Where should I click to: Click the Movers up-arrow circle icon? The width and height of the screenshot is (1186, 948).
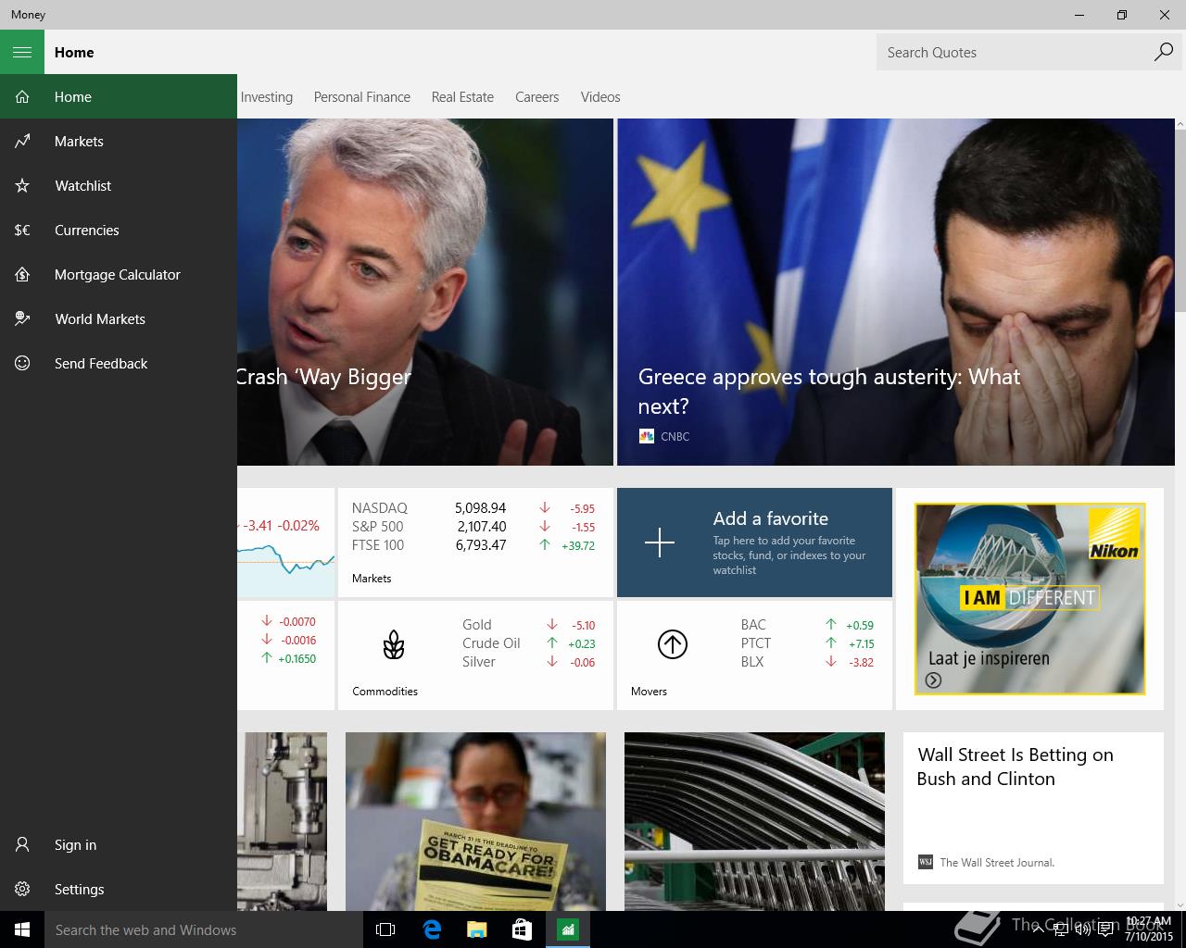coord(673,643)
